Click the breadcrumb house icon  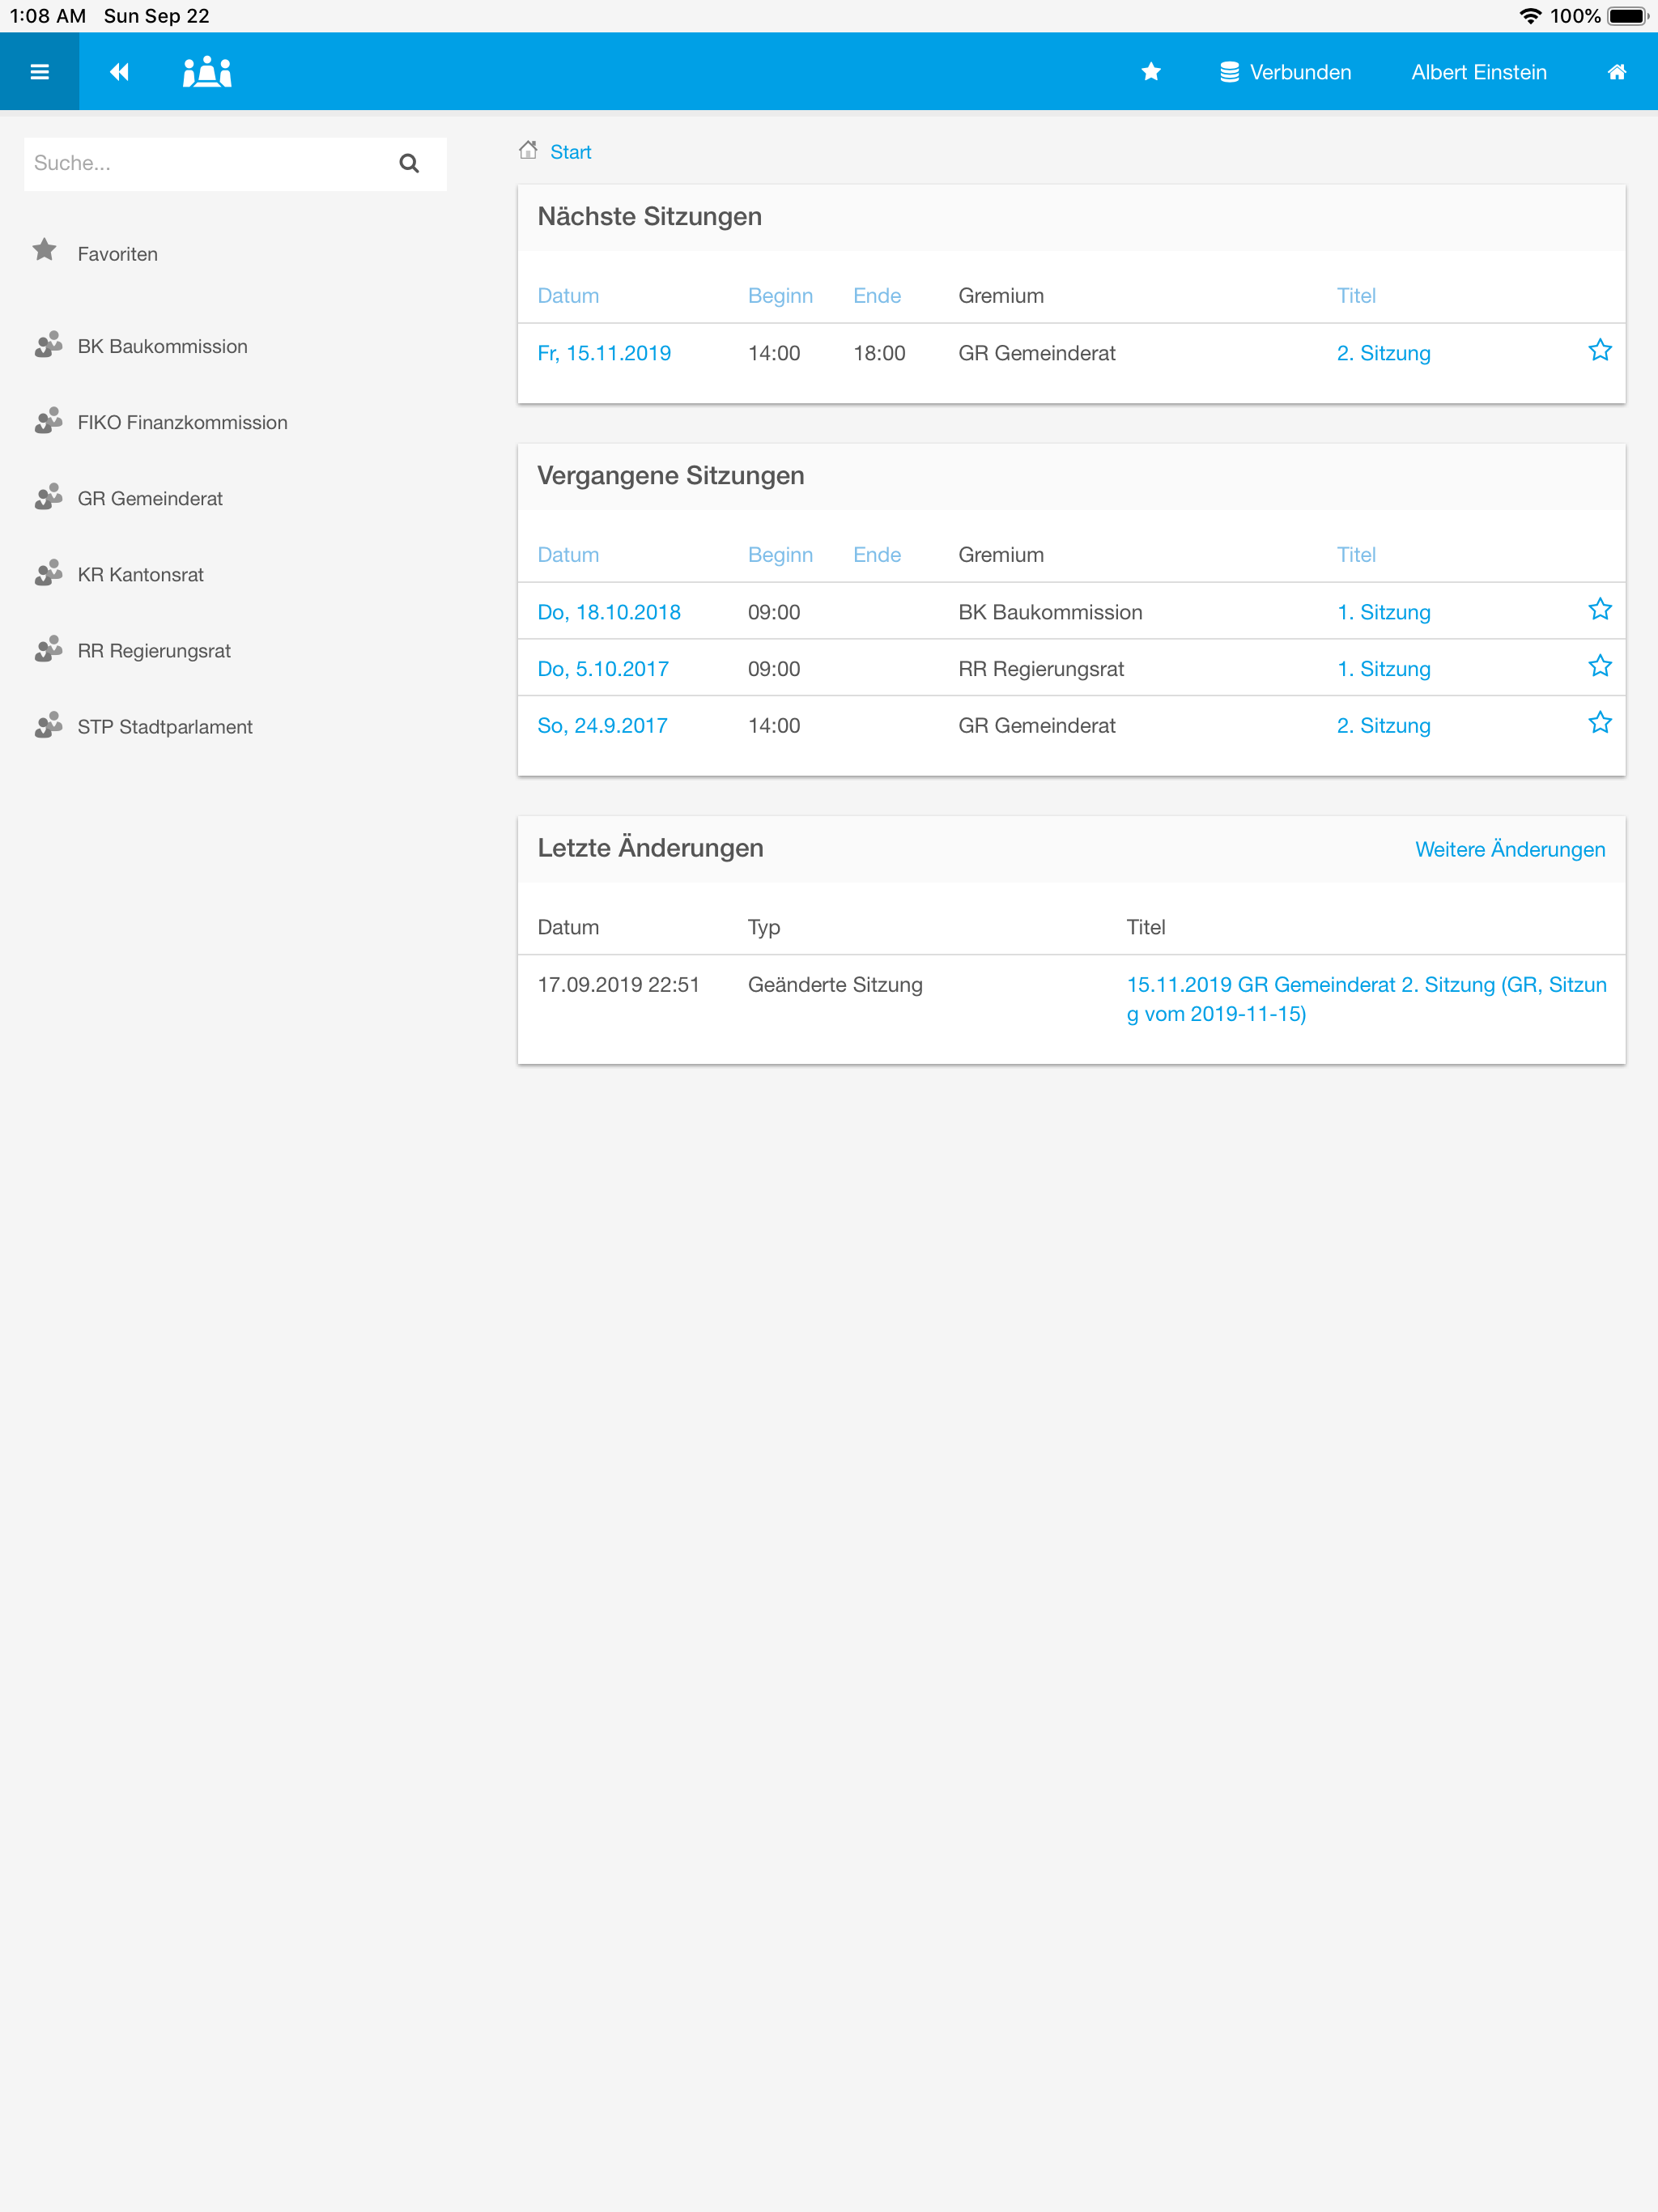[x=528, y=150]
